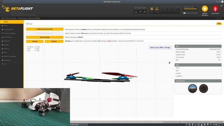Click the Update Firmware icon

(205, 9)
